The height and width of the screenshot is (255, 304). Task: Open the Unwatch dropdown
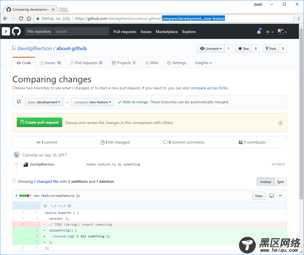click(x=211, y=49)
